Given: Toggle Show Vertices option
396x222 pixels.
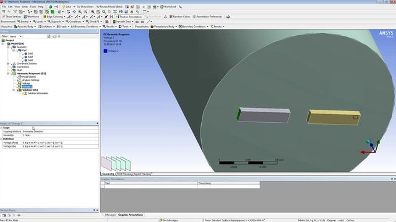Looking at the screenshot, I should pyautogui.click(x=12, y=17).
